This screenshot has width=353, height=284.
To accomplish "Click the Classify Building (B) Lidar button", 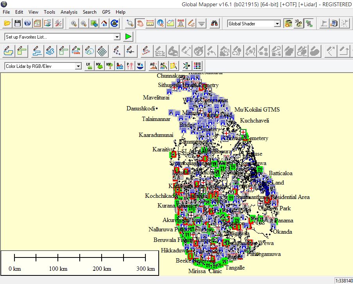I will click(120, 66).
